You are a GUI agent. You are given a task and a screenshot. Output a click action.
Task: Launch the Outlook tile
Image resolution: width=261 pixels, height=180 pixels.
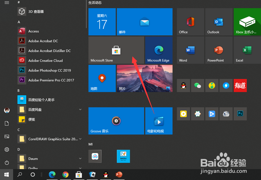coord(219,22)
